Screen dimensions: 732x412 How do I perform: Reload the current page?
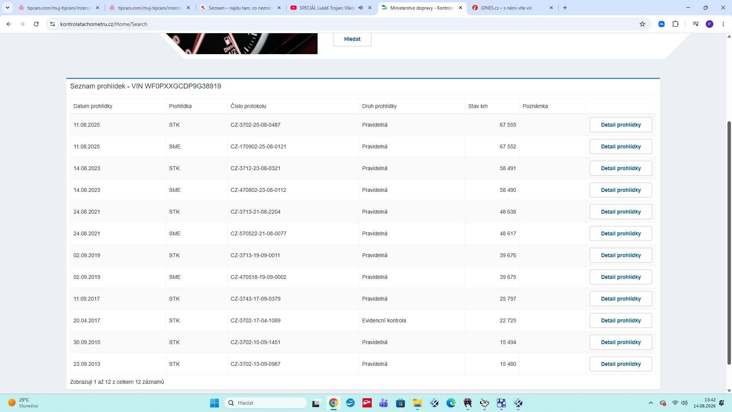[36, 24]
